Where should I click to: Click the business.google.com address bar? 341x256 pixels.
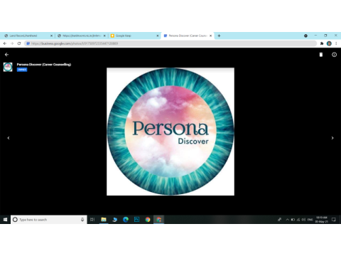pyautogui.click(x=170, y=43)
